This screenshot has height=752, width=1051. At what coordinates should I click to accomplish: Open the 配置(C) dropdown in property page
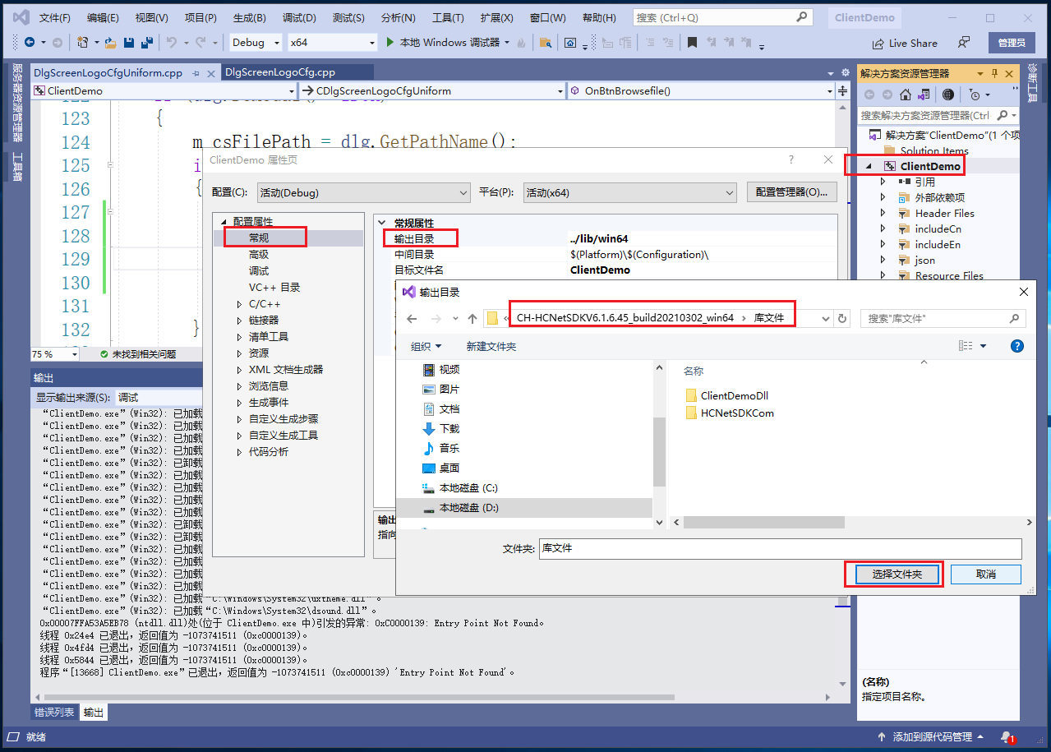(x=363, y=193)
